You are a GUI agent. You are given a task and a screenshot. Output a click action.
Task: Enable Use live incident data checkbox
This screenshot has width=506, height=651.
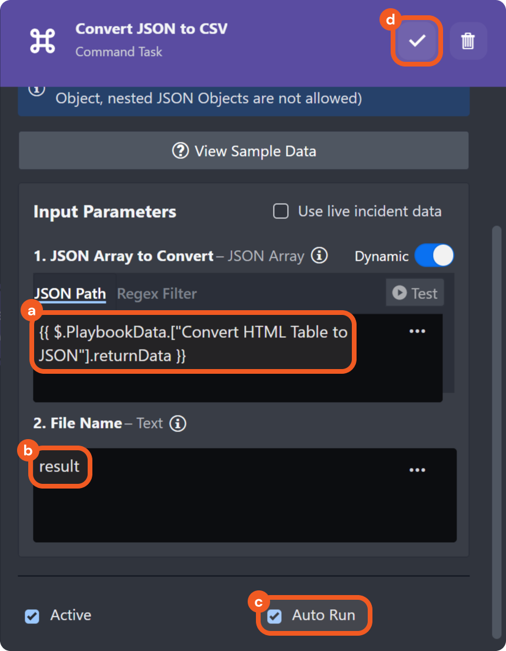coord(281,211)
